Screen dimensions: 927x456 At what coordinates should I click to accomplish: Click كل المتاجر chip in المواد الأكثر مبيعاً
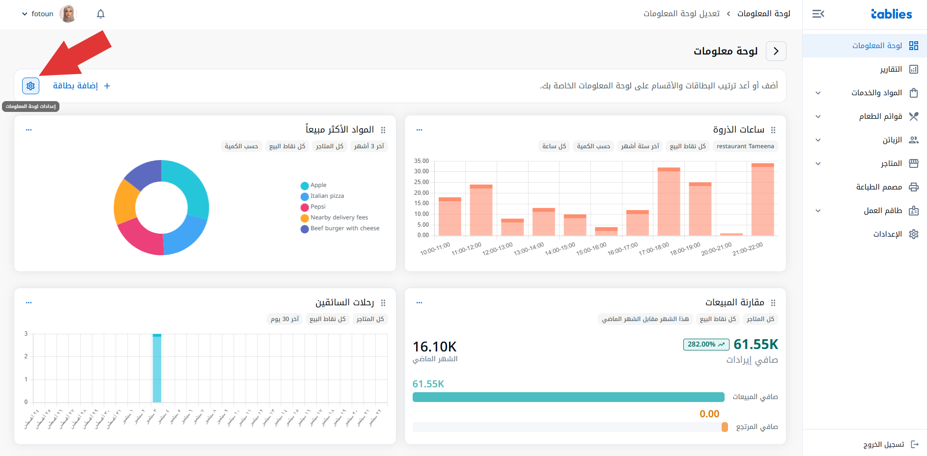pyautogui.click(x=330, y=146)
